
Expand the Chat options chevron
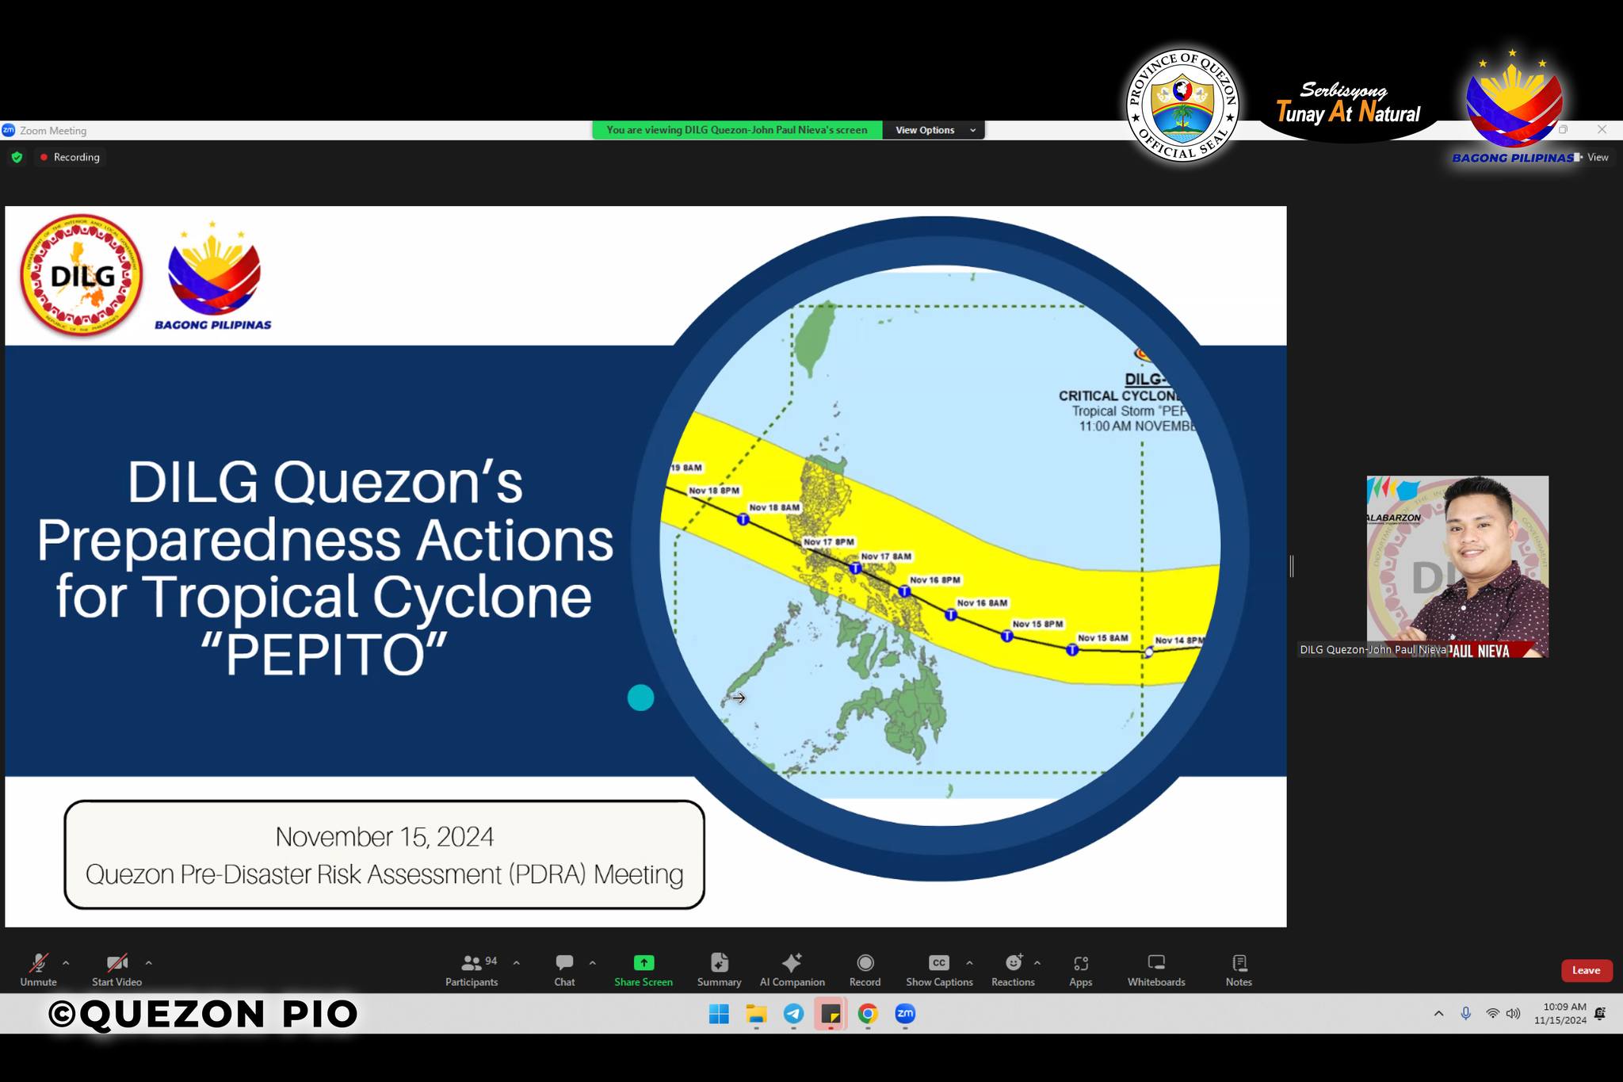pos(592,963)
